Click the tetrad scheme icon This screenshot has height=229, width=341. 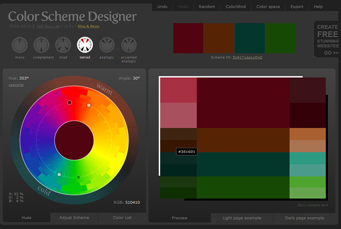click(85, 45)
